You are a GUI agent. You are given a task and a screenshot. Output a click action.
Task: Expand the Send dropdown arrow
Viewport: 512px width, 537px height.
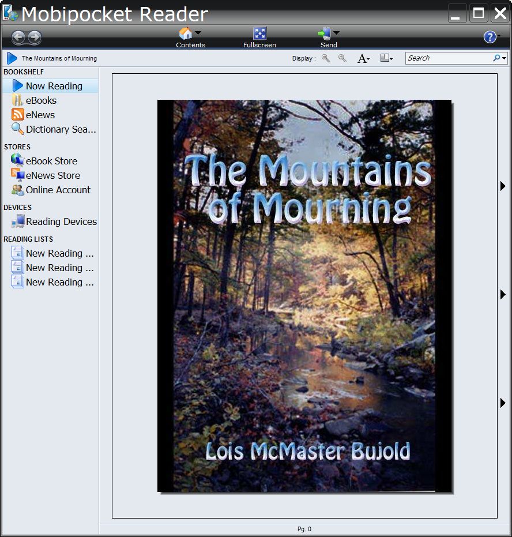click(x=336, y=32)
